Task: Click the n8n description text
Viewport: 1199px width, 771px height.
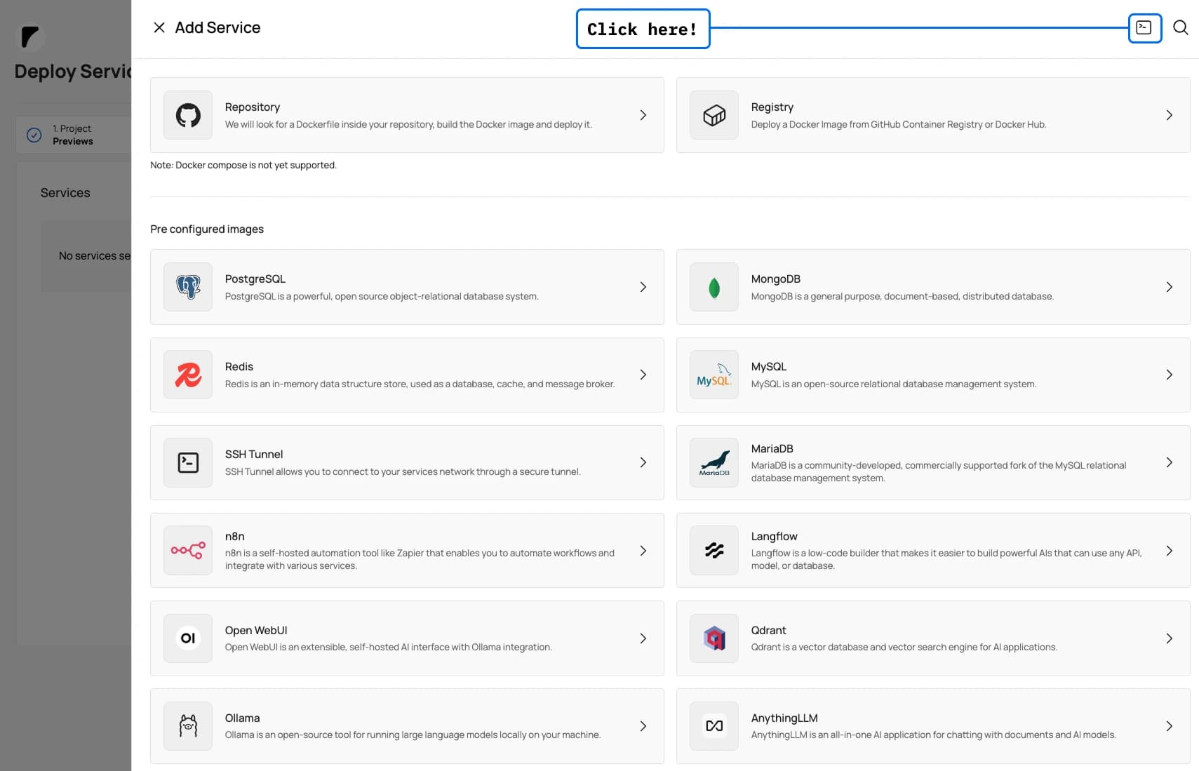Action: 420,559
